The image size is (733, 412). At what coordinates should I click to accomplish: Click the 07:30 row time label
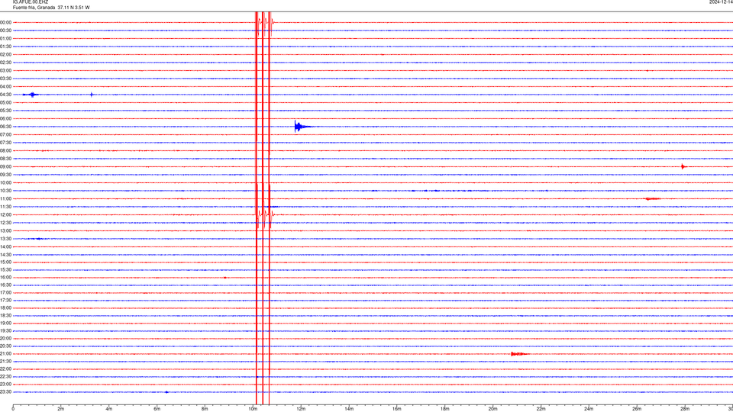5,143
